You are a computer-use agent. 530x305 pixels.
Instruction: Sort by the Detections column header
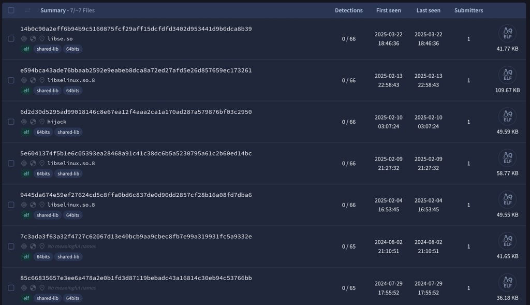tap(348, 10)
